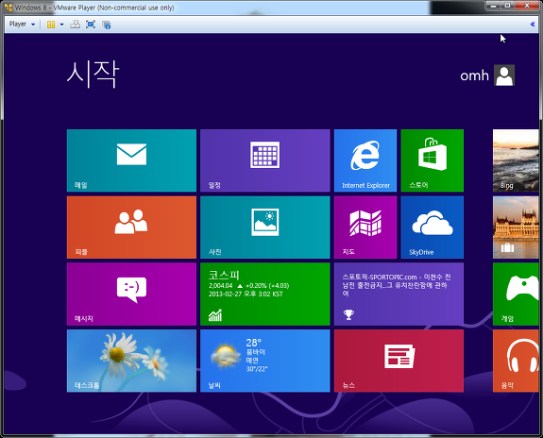The width and height of the screenshot is (543, 438).
Task: Enter full screen mode via toolbar icon
Action: coord(91,25)
